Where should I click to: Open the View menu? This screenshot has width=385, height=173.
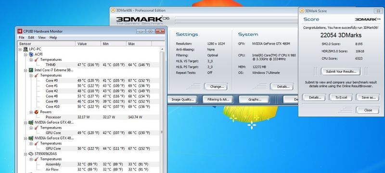point(42,37)
